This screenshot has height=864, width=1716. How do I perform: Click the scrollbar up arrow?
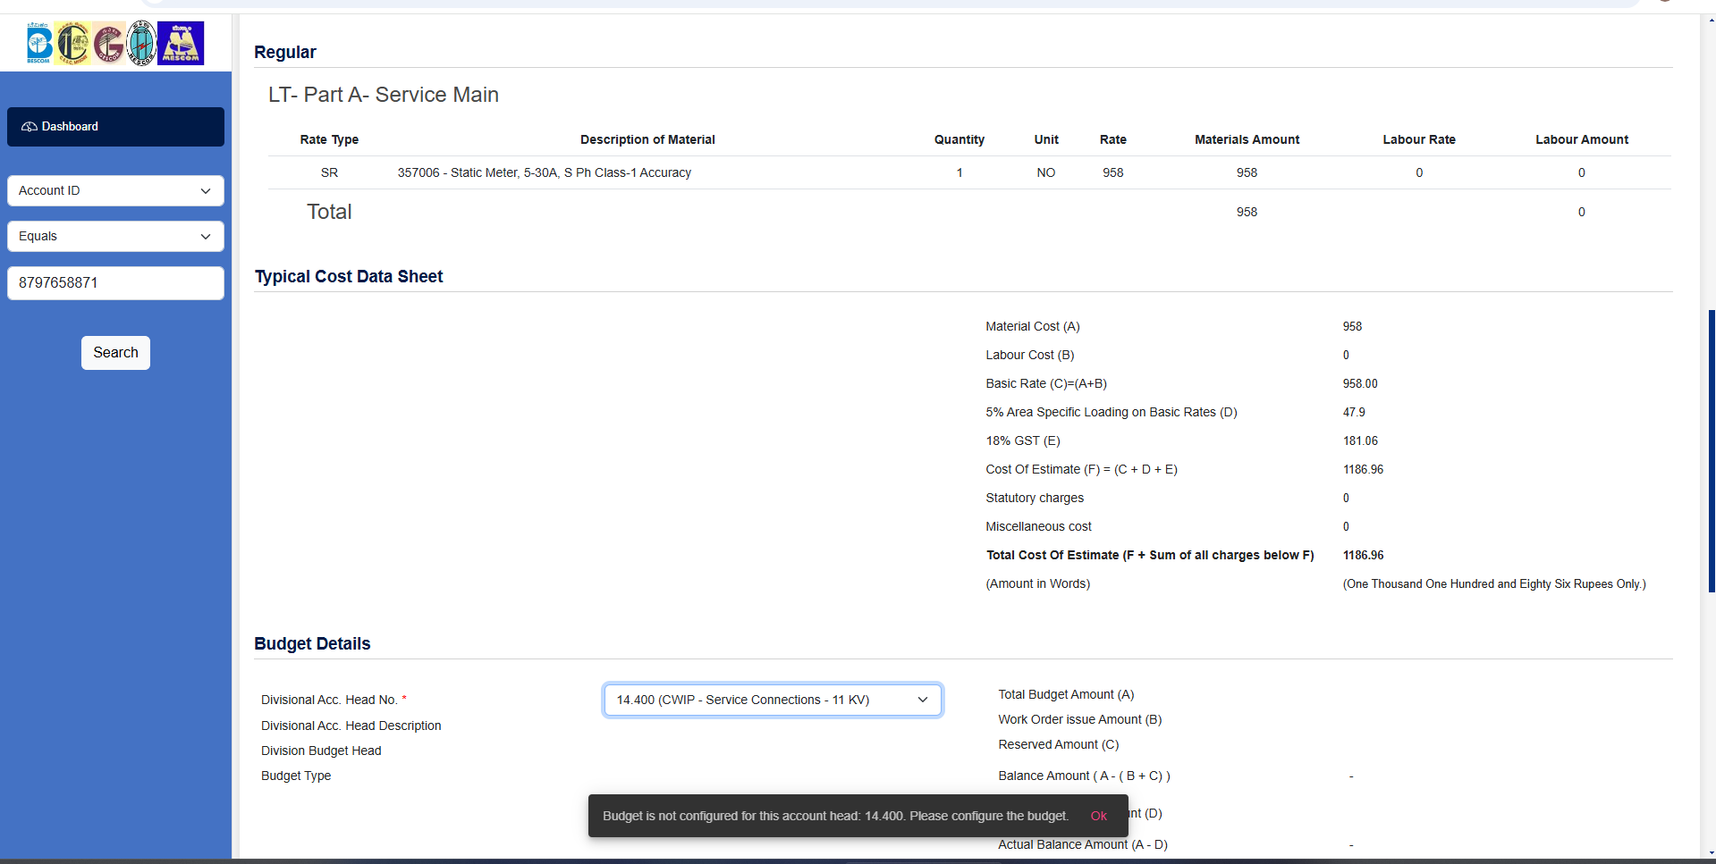tap(1711, 21)
